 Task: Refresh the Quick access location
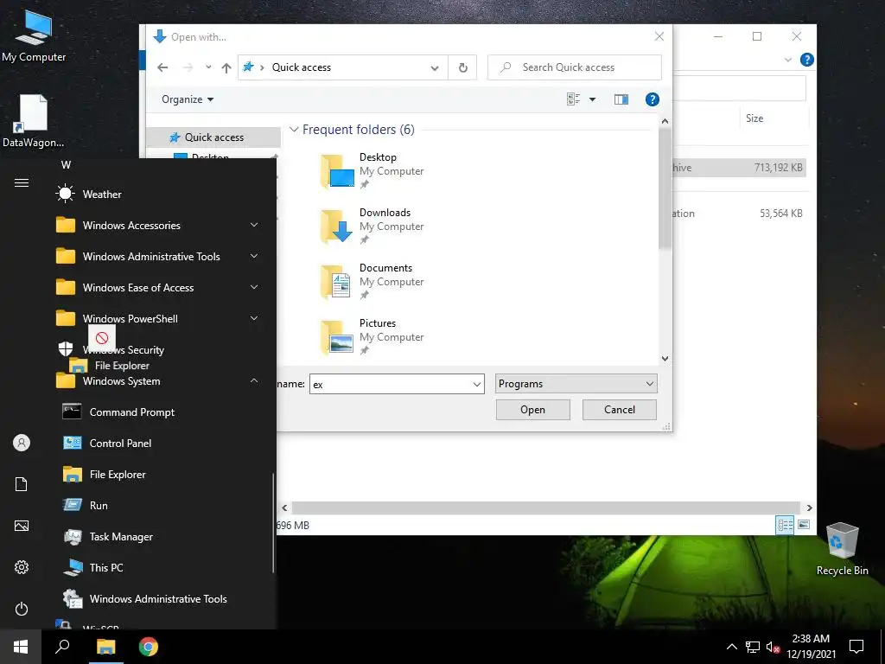coord(463,67)
